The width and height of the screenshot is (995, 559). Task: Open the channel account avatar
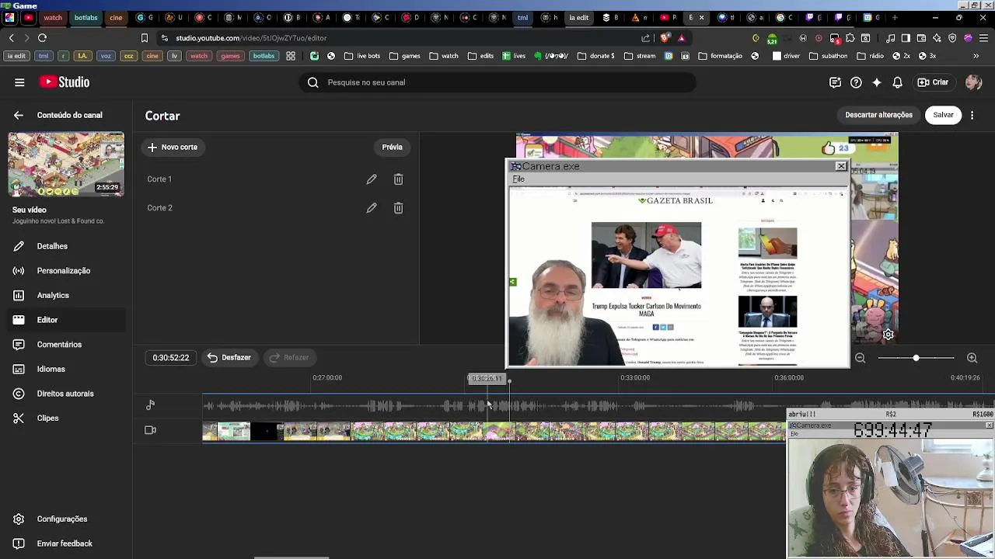click(972, 82)
